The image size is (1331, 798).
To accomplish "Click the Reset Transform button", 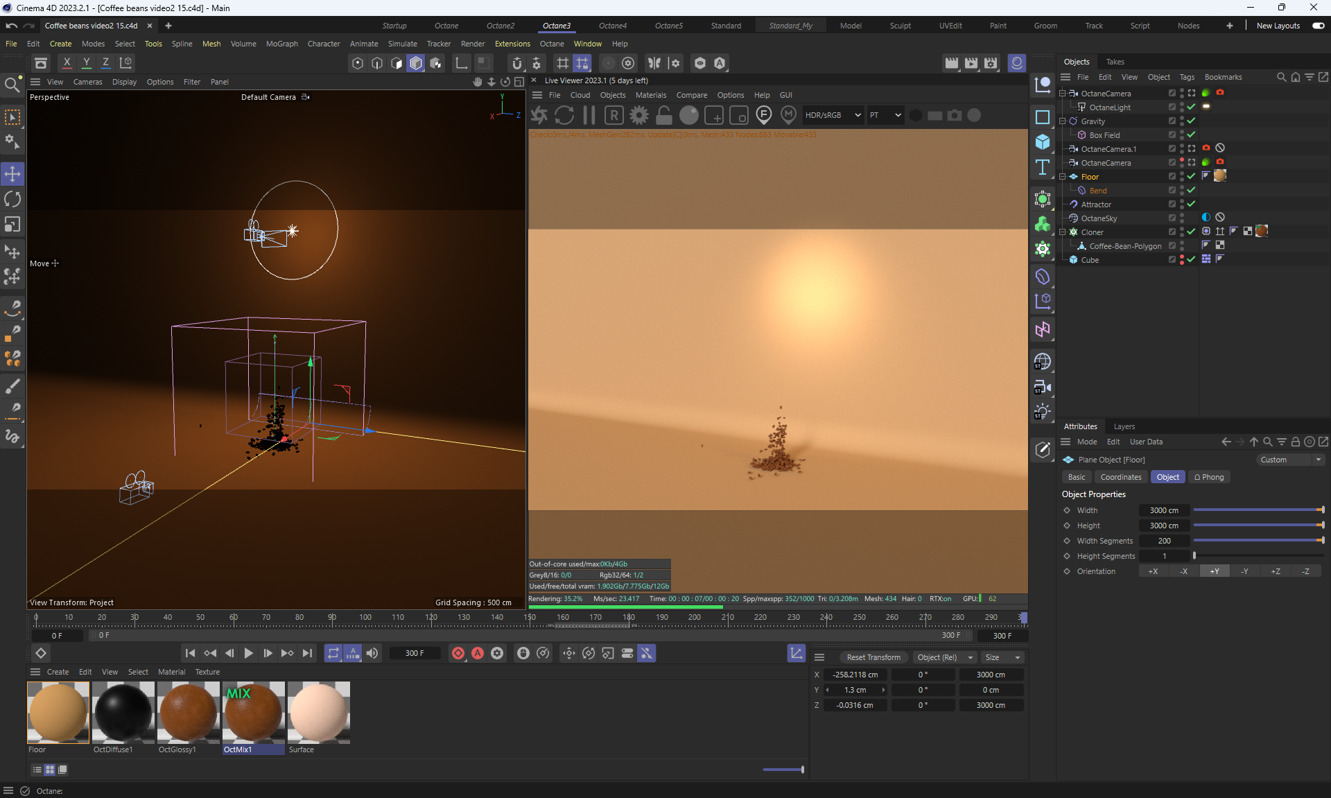I will (873, 657).
